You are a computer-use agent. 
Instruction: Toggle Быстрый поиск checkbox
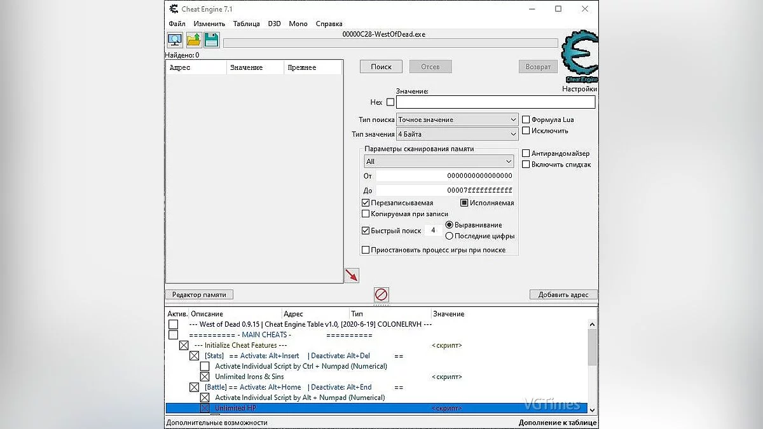366,231
